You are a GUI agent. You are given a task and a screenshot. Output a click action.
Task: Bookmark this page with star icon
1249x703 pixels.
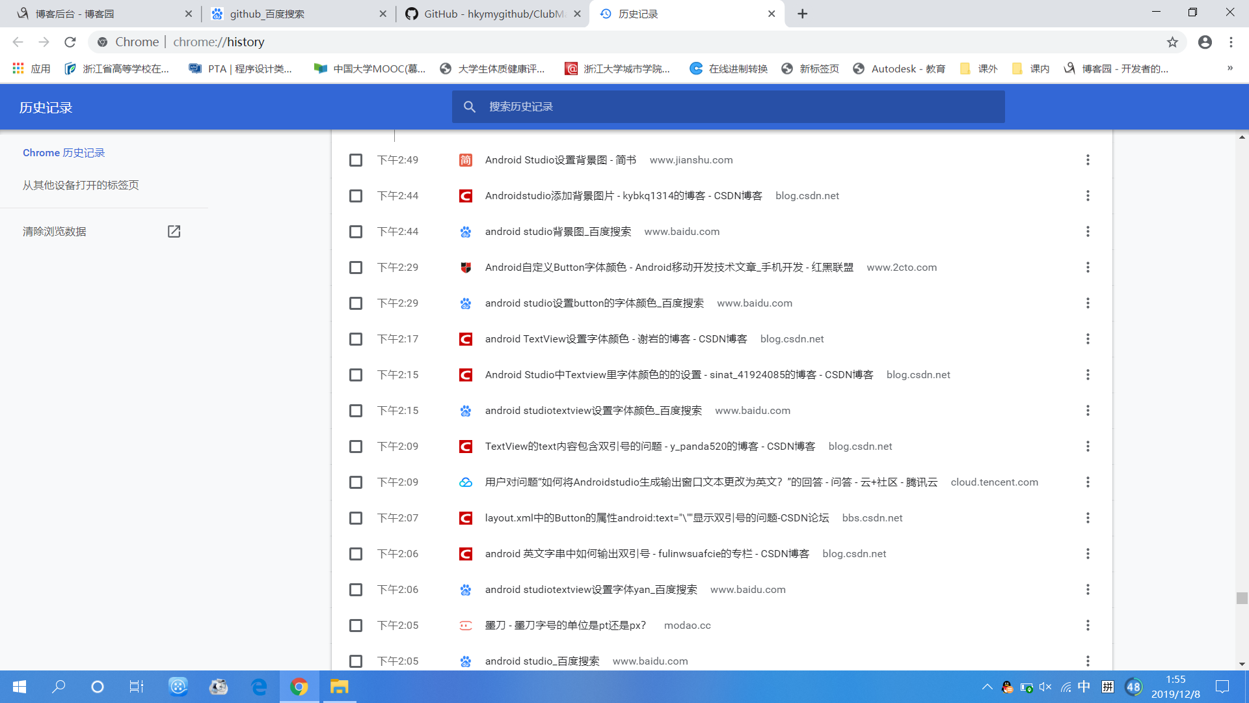click(1172, 42)
